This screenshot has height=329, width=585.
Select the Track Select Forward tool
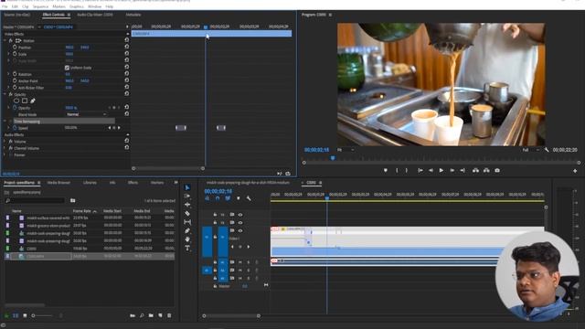(187, 196)
